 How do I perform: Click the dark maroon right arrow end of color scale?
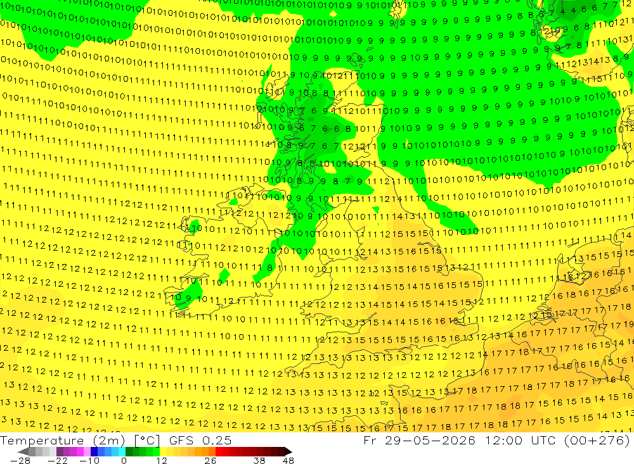pyautogui.click(x=288, y=451)
